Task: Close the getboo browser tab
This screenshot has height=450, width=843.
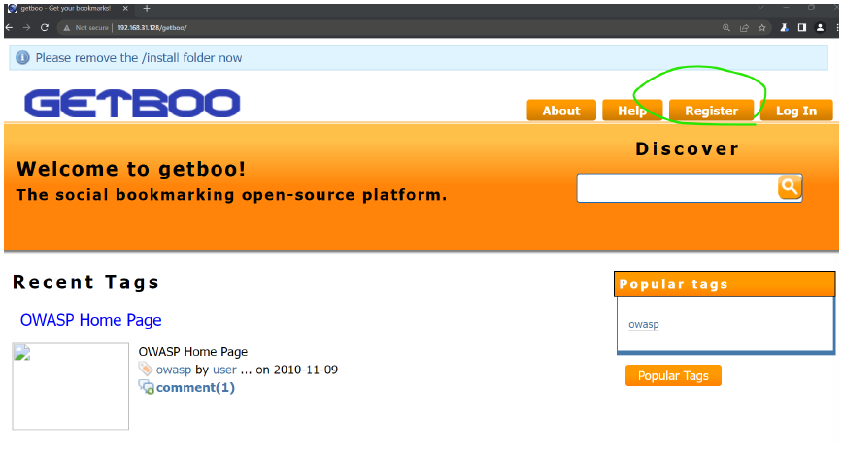Action: (x=125, y=8)
